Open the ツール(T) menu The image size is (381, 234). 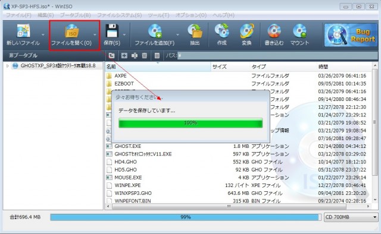[159, 15]
